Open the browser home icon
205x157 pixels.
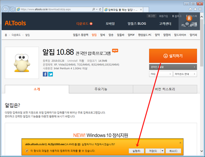[x=190, y=9]
